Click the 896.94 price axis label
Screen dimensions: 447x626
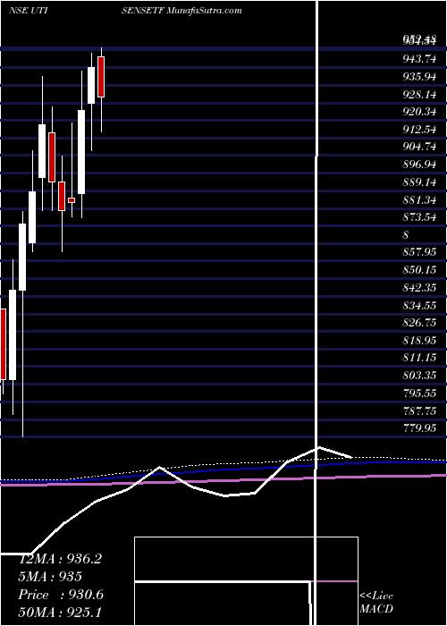pos(419,165)
